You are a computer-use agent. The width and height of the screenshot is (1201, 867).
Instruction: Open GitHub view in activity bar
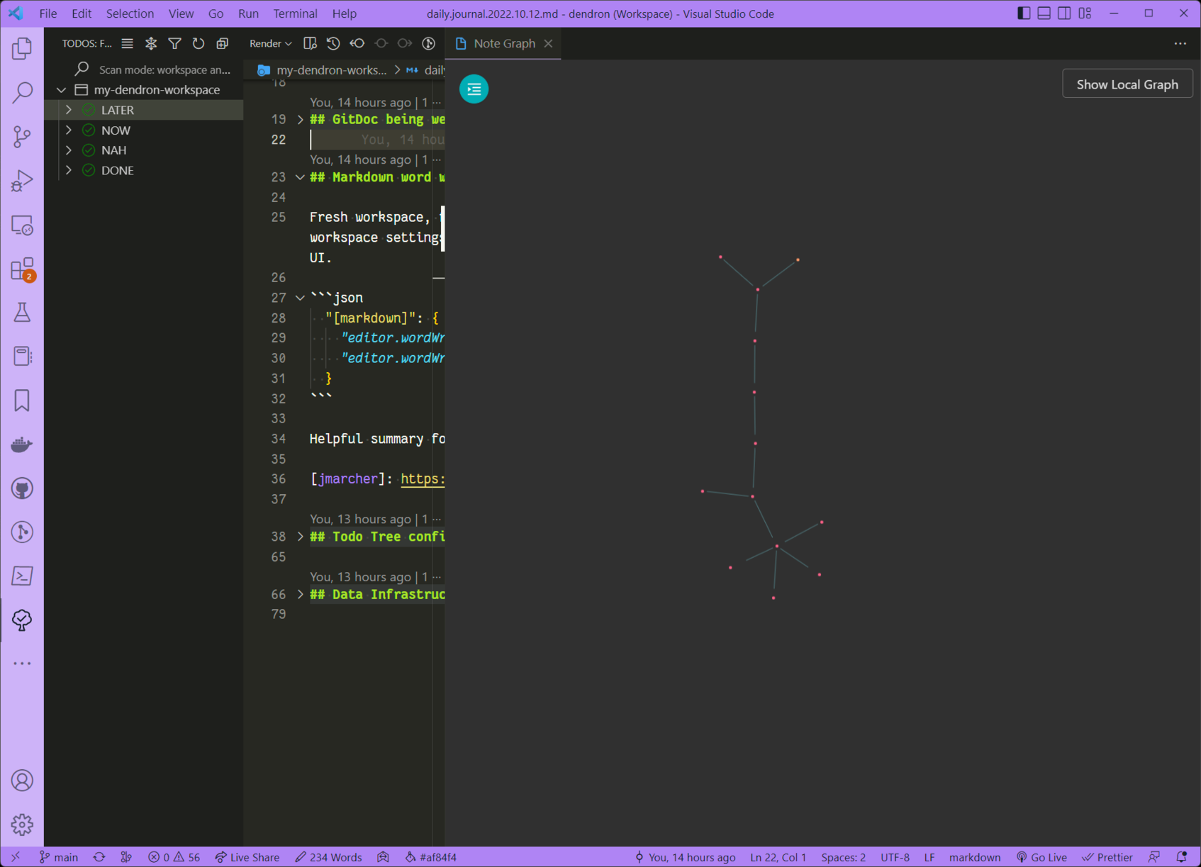click(x=22, y=488)
